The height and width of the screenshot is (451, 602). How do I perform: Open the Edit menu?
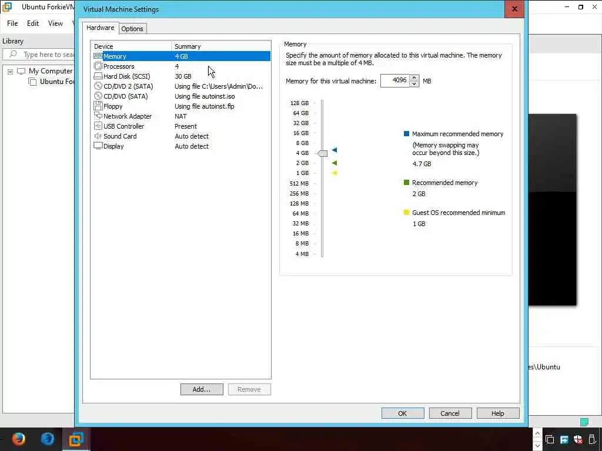(x=33, y=23)
